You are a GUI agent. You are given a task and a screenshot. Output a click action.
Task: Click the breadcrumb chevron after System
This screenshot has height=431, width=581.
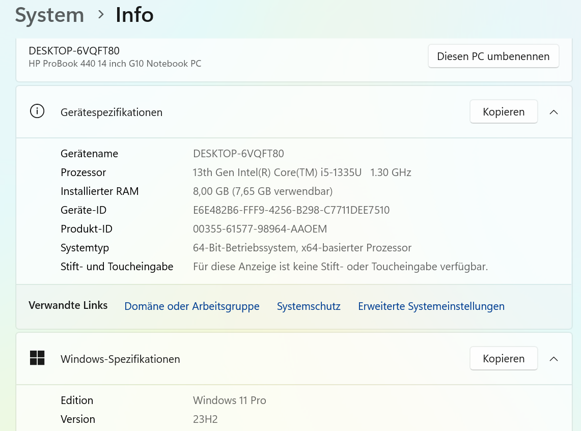(101, 15)
